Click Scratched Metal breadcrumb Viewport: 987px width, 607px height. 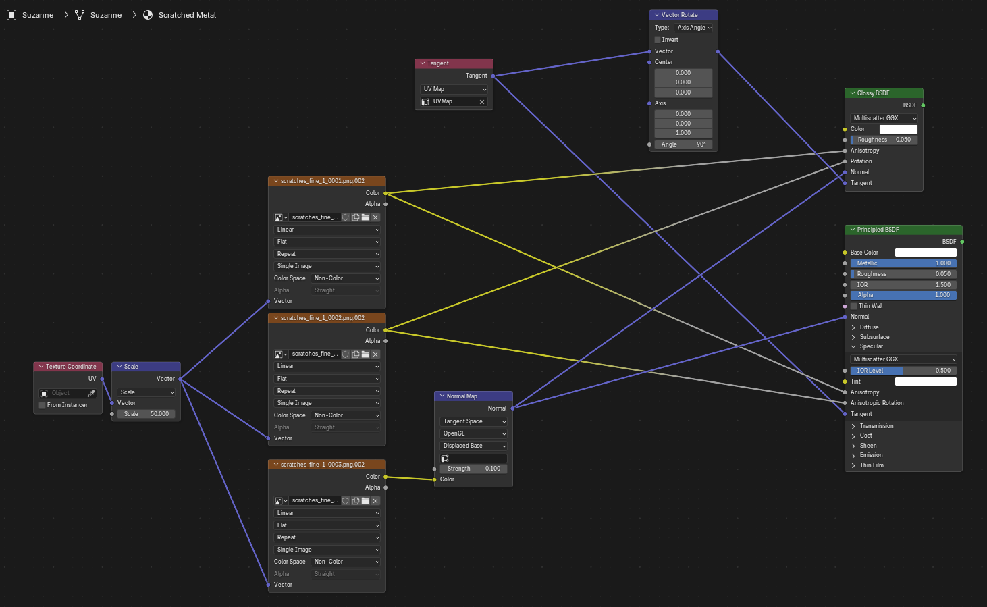point(187,15)
